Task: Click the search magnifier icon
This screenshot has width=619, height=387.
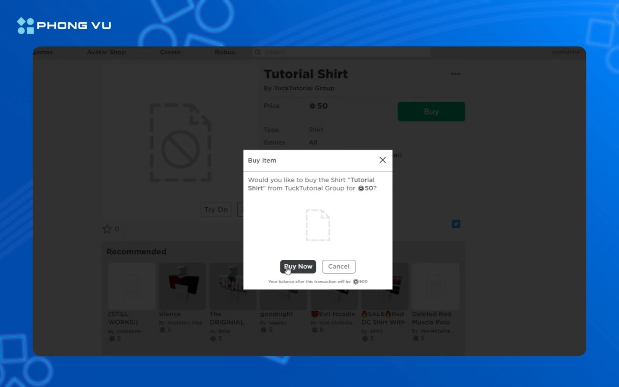Action: tap(258, 52)
